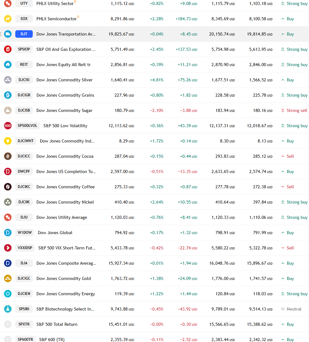Open PHLX Semiconductor link

pyautogui.click(x=56, y=19)
